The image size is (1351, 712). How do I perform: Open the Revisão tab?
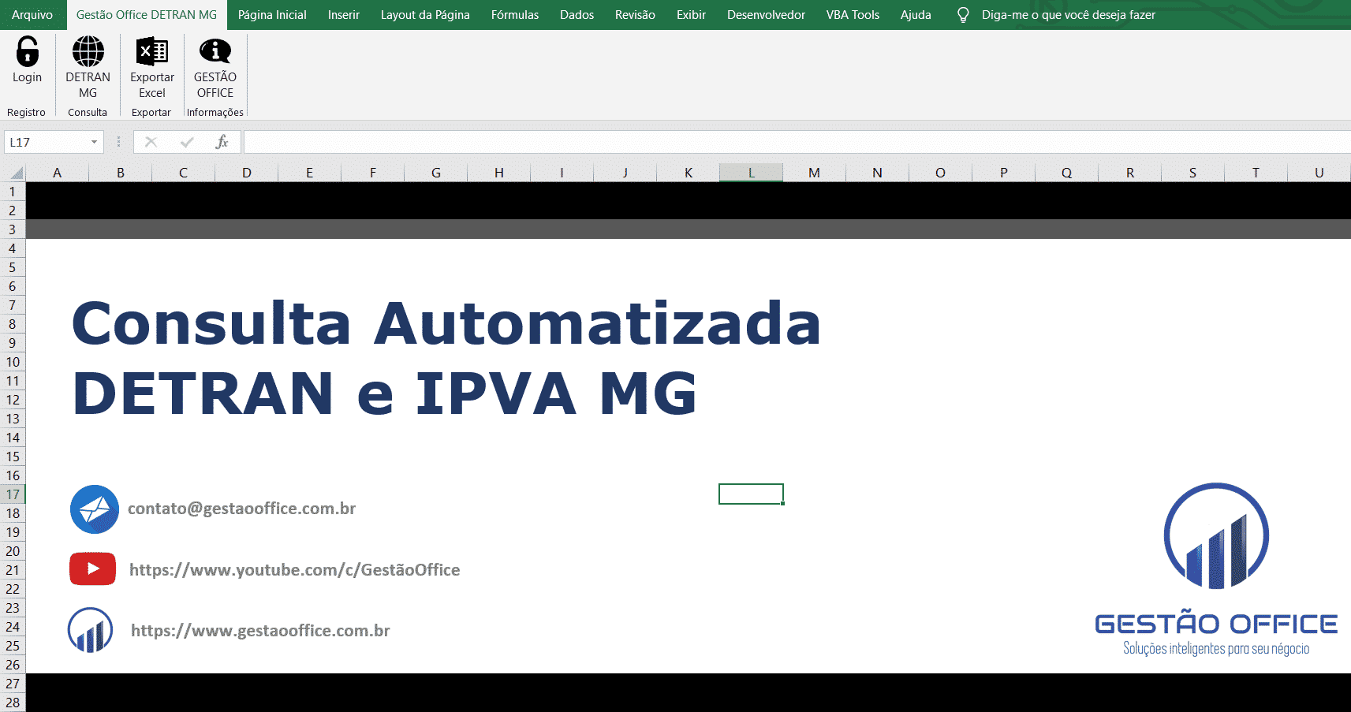click(x=635, y=15)
